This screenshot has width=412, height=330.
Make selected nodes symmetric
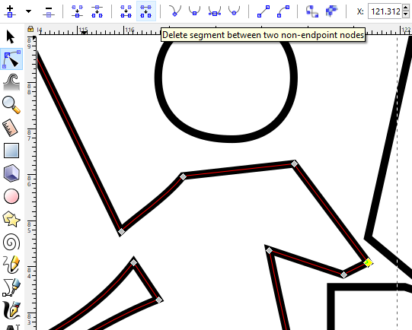point(215,11)
